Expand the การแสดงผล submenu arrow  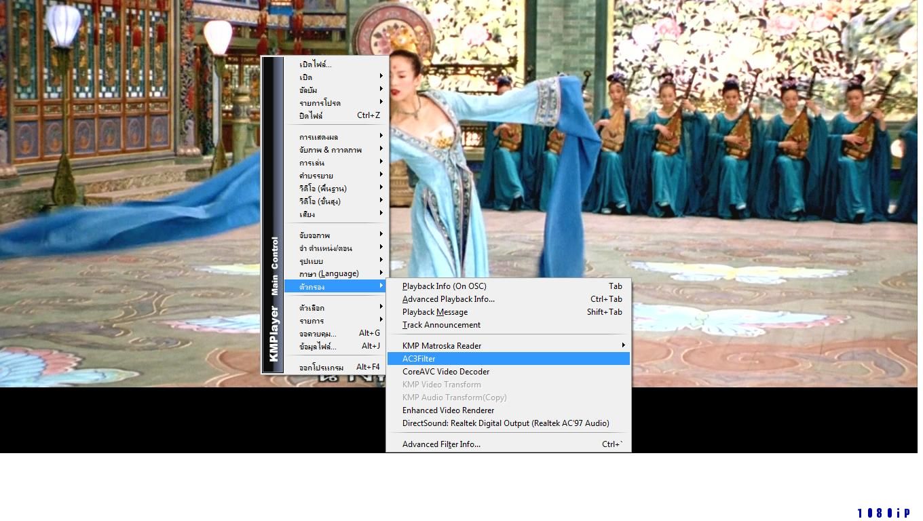pyautogui.click(x=381, y=136)
